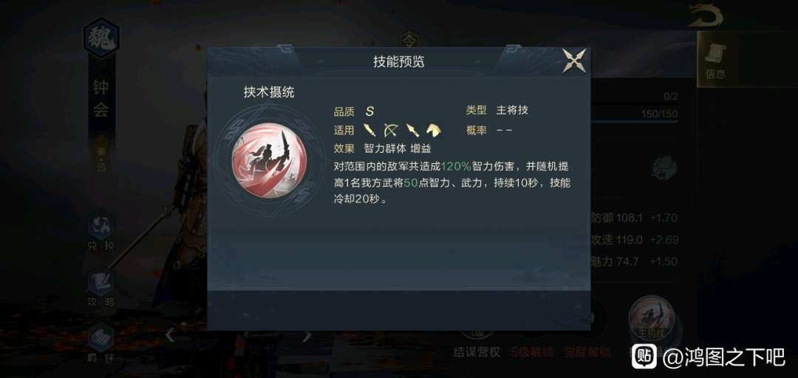Switch to the 信息 tab

(715, 59)
